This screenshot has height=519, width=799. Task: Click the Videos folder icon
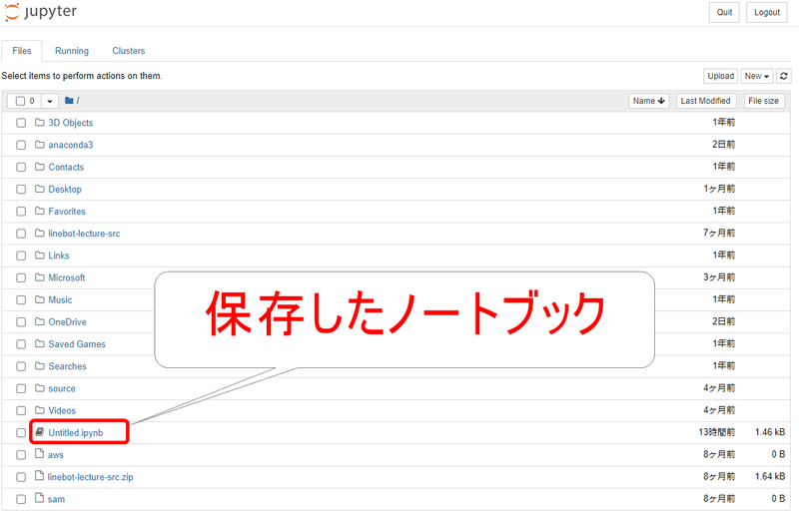pyautogui.click(x=40, y=410)
